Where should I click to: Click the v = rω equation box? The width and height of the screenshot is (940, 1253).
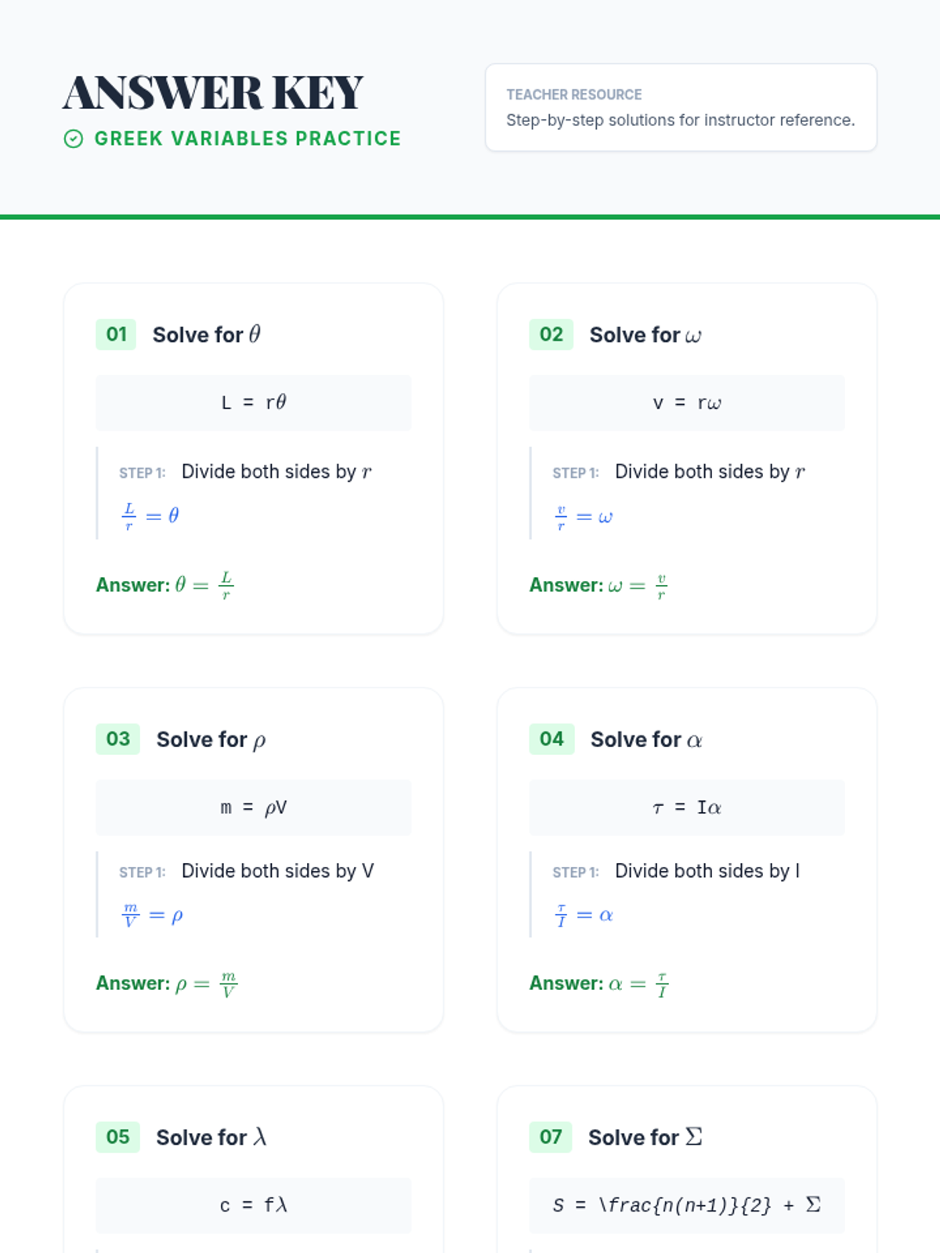[687, 403]
